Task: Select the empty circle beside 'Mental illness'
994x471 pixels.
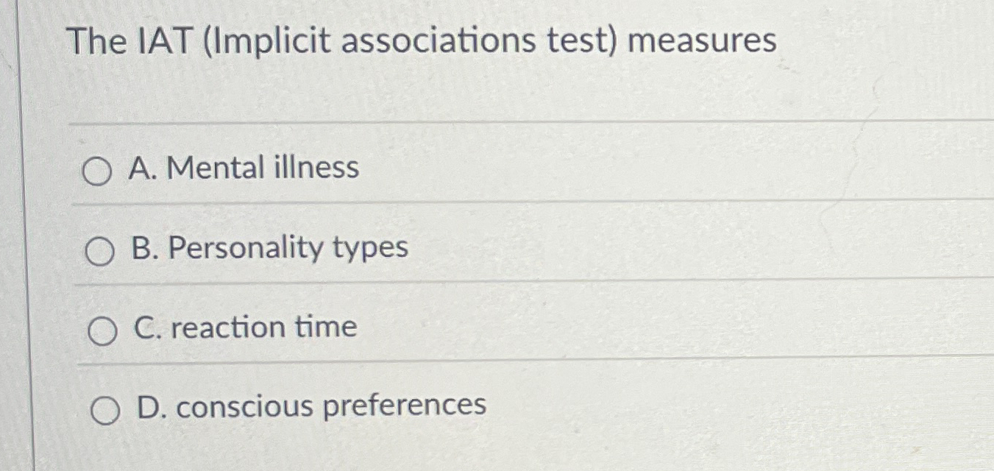Action: (98, 171)
